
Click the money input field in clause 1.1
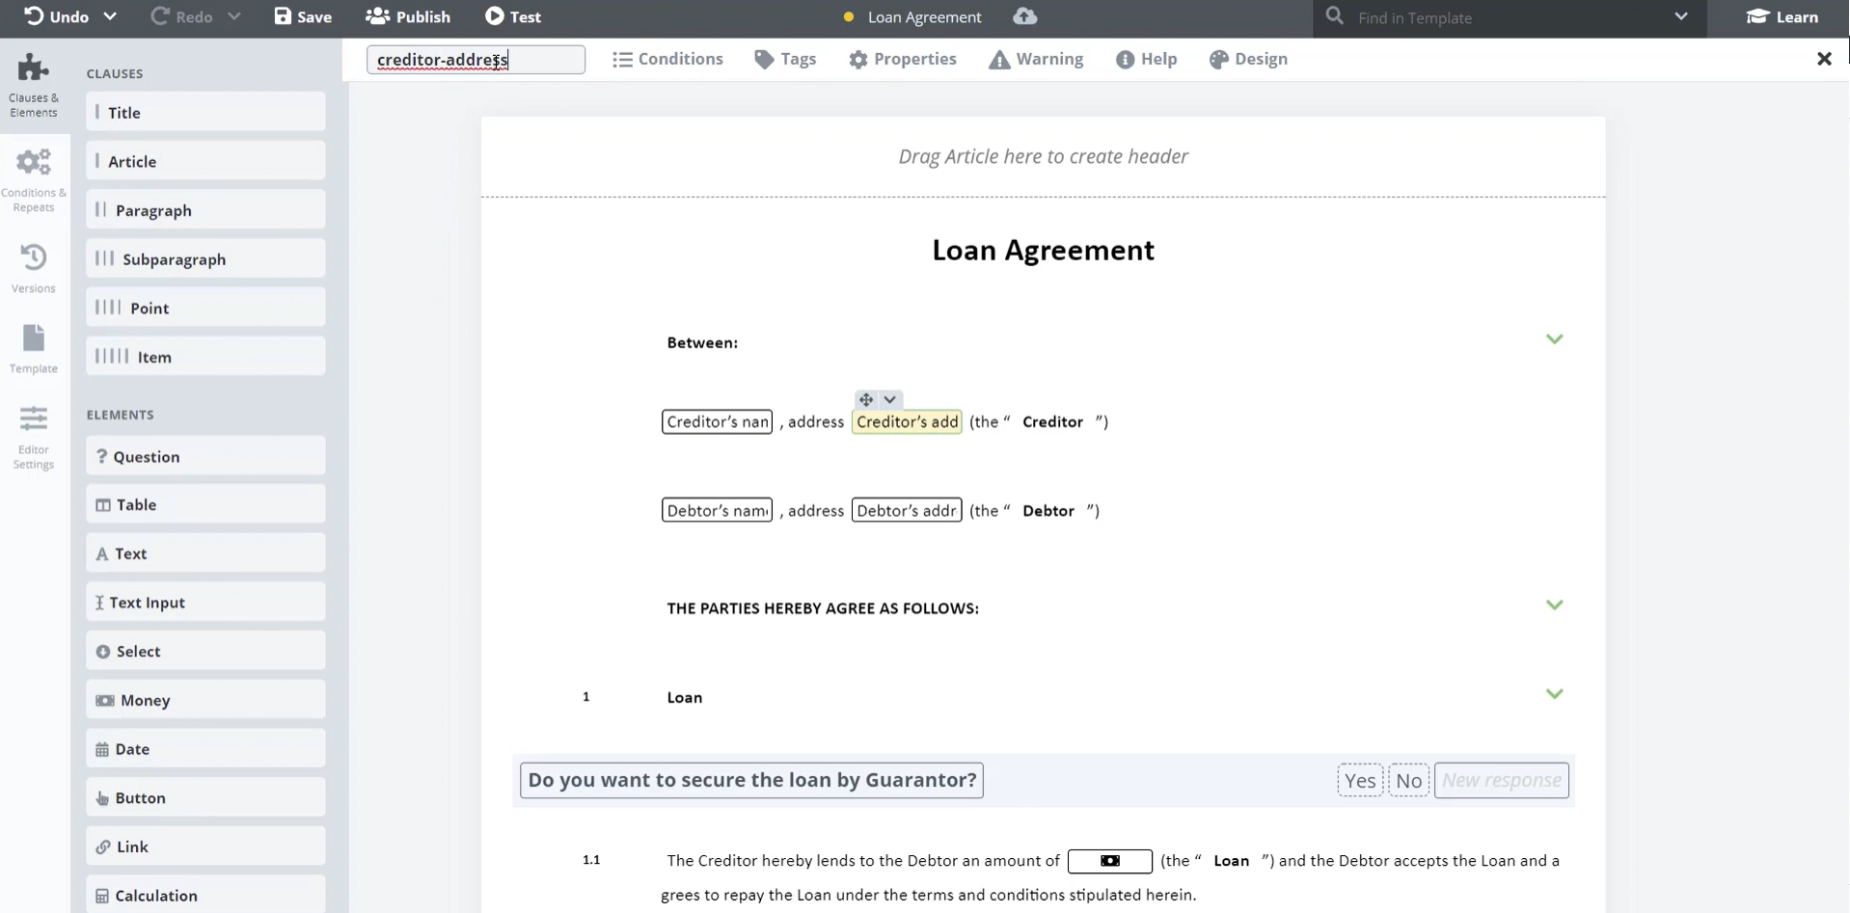coord(1109,861)
